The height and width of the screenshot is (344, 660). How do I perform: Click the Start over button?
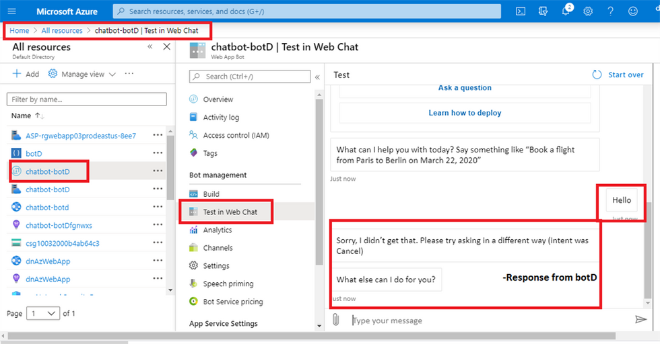coord(618,75)
